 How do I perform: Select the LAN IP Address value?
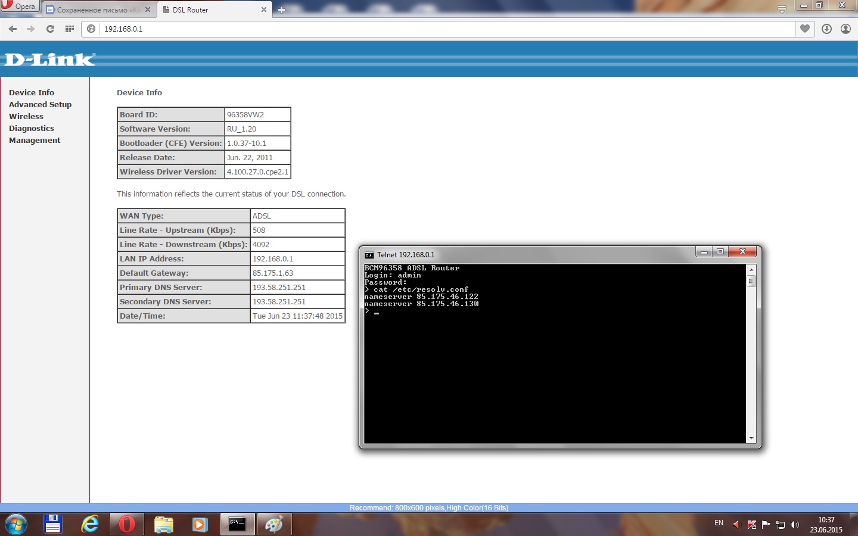coord(273,258)
